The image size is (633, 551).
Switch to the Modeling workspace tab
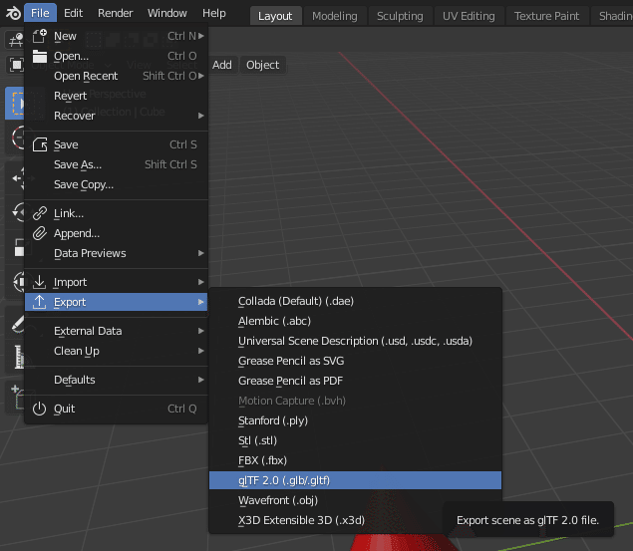(x=335, y=16)
